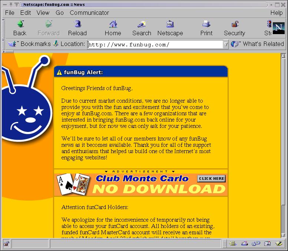The image size is (288, 251).
Task: Go back with the Back toolbar button
Action: click(20, 28)
